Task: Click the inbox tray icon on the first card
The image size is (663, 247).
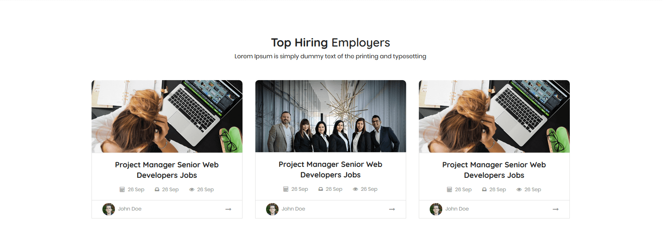Action: click(x=157, y=190)
